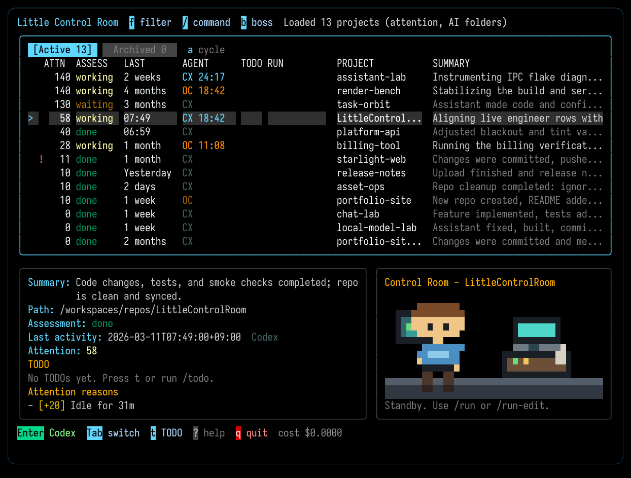Click the 'OC 18:42' agent cell
Screen dimensions: 631x478
203,91
